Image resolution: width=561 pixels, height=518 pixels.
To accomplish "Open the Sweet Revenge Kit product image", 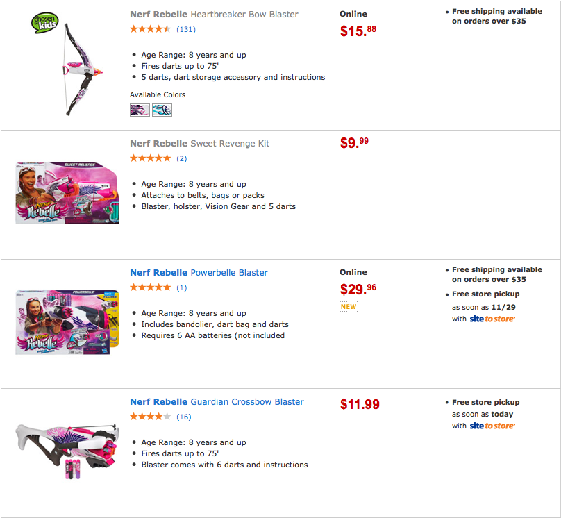I will [67, 192].
